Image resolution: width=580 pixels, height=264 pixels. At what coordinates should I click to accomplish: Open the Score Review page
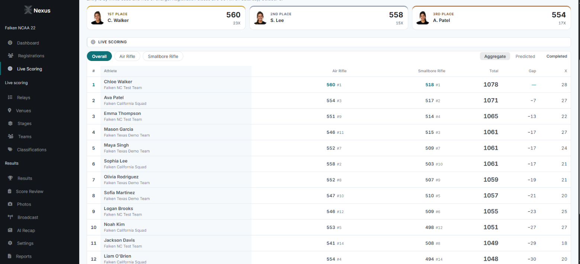(x=30, y=191)
